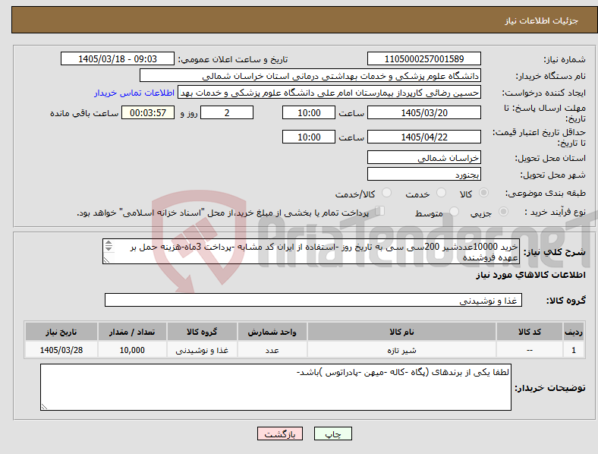The image size is (598, 454).
Task: Click the delivery city field بجنورد
Action: coord(424,175)
